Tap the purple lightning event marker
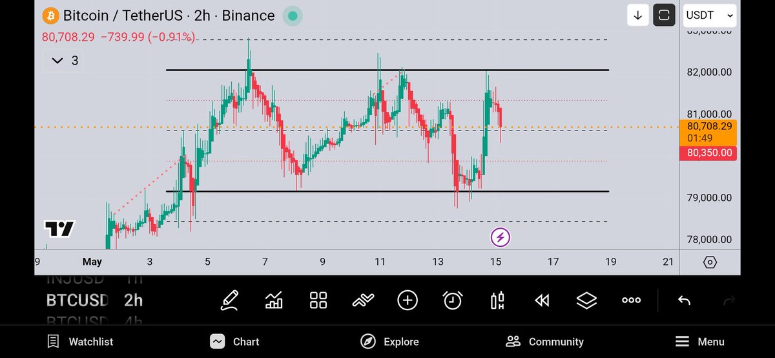Screen dimensions: 775x358 tap(501, 238)
